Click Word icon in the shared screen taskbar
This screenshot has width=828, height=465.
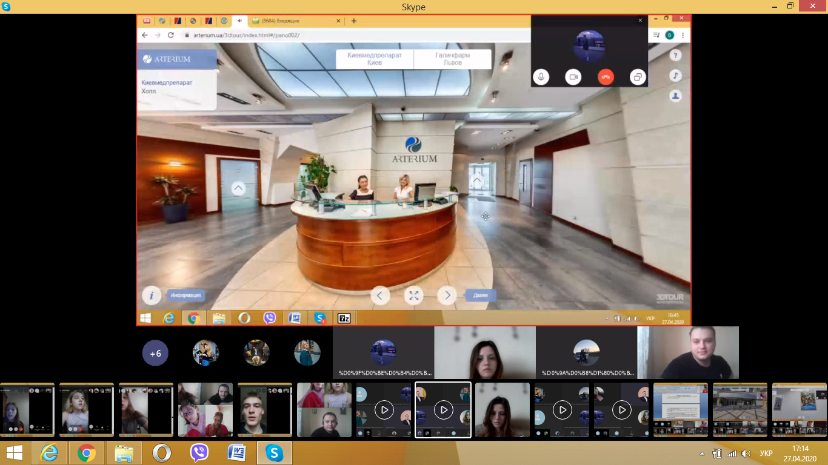pos(295,318)
